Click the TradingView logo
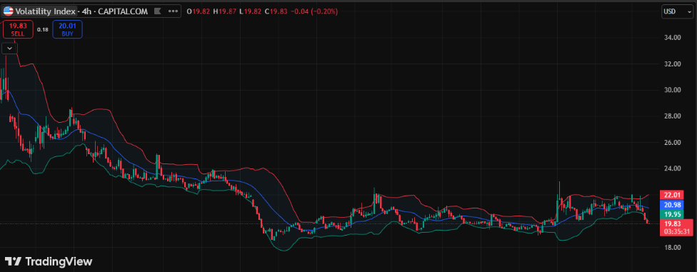This screenshot has width=697, height=272. click(x=48, y=261)
